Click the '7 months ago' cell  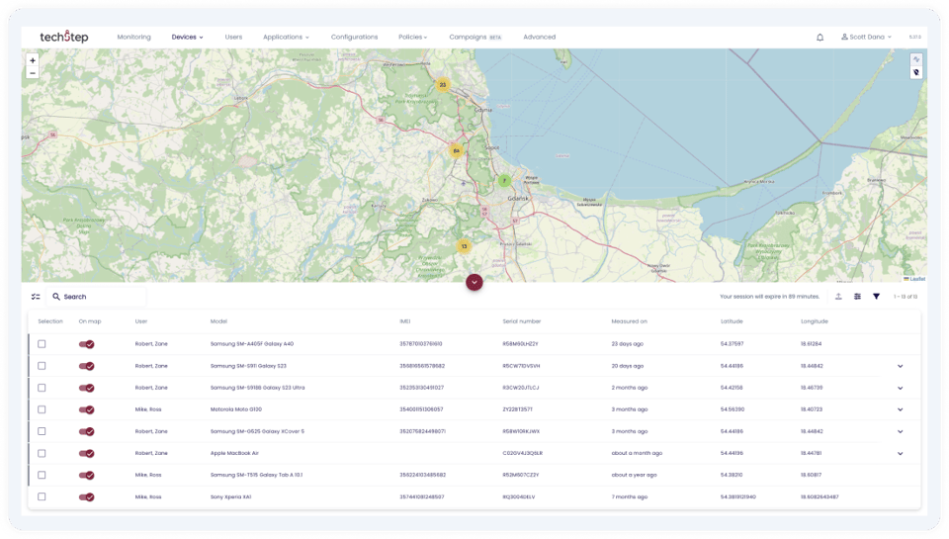point(629,496)
